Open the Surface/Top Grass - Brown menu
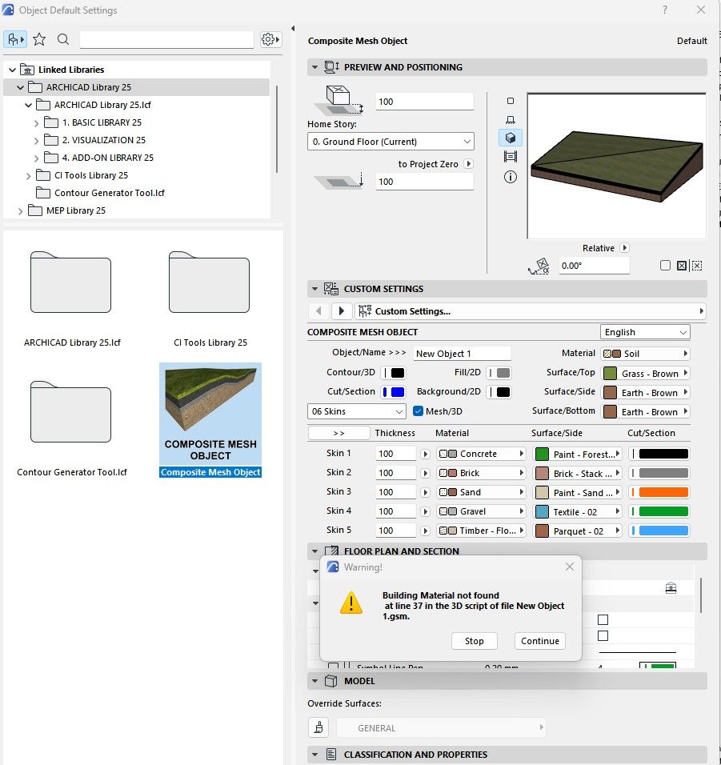 (646, 373)
